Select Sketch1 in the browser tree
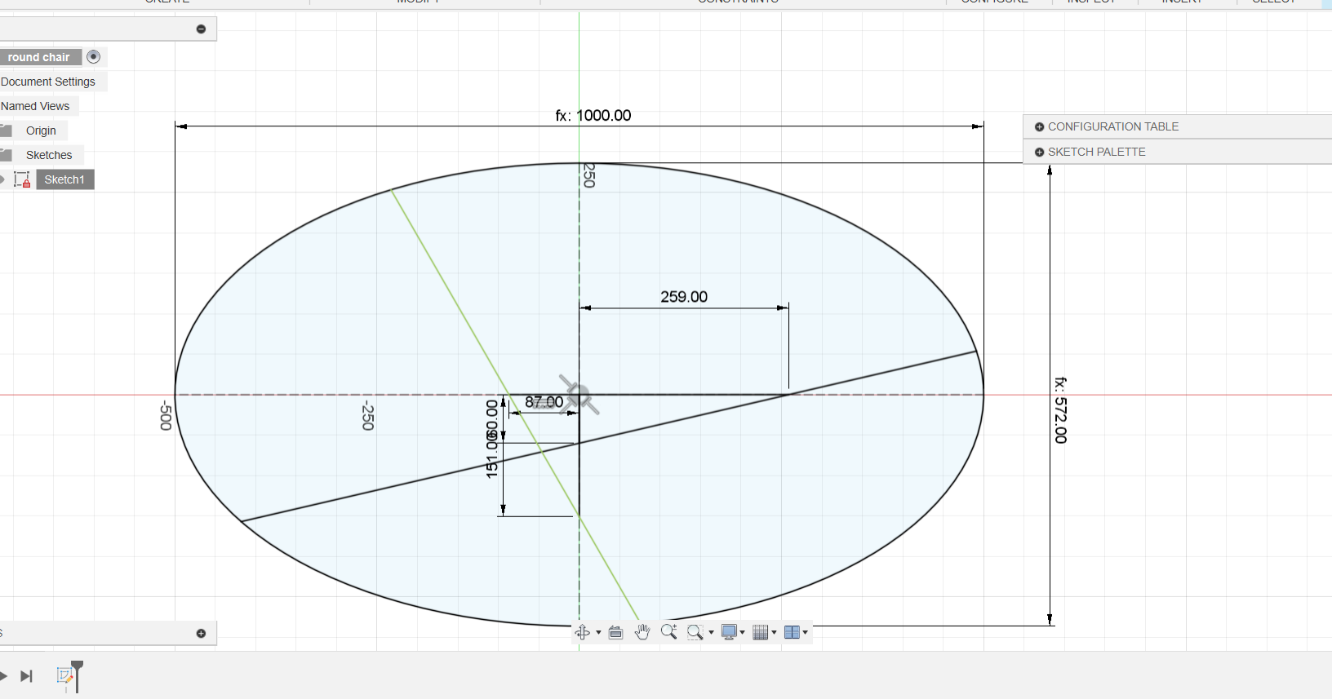 64,179
